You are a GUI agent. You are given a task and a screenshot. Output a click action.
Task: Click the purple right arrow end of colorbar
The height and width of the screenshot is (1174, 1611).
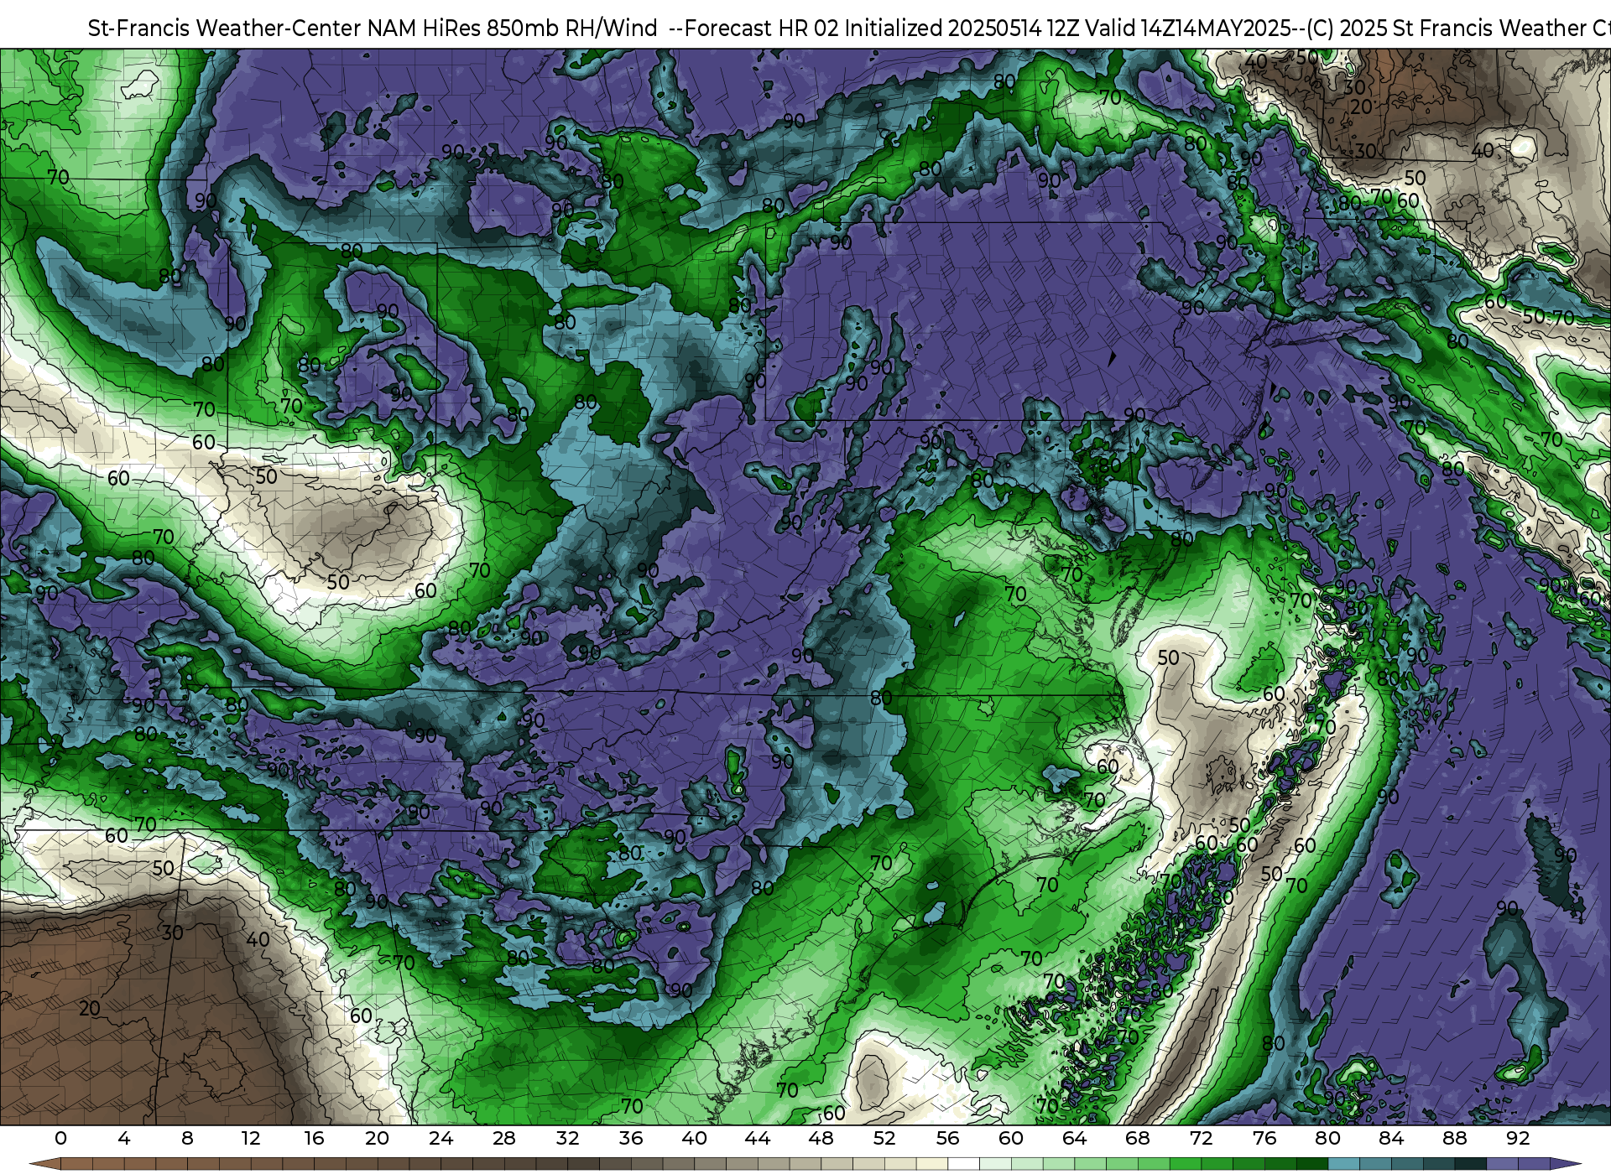(x=1566, y=1164)
